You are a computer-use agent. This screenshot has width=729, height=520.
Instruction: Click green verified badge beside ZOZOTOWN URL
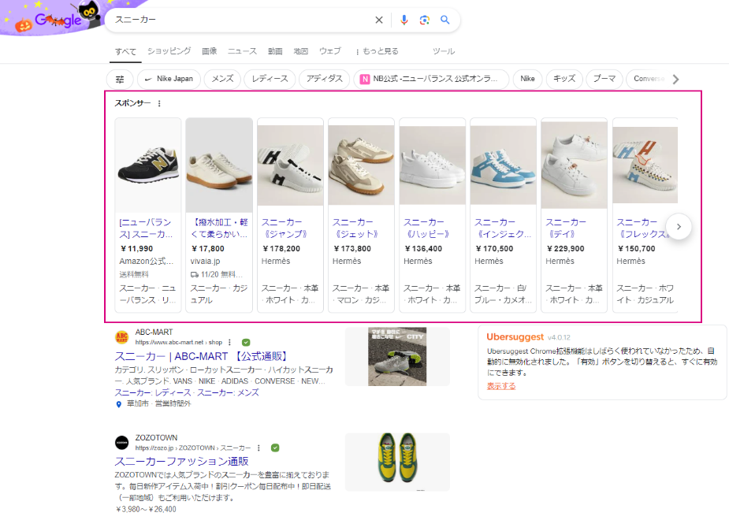[275, 448]
